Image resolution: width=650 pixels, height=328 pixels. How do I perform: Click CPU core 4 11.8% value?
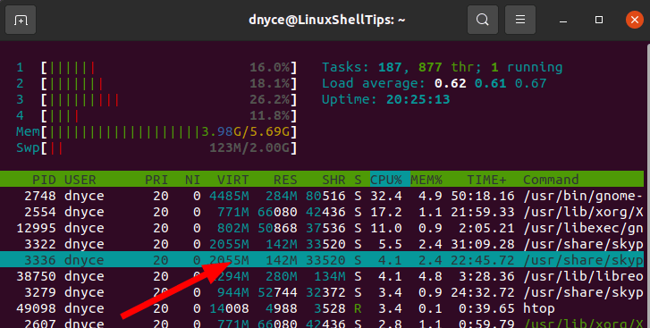click(x=269, y=115)
